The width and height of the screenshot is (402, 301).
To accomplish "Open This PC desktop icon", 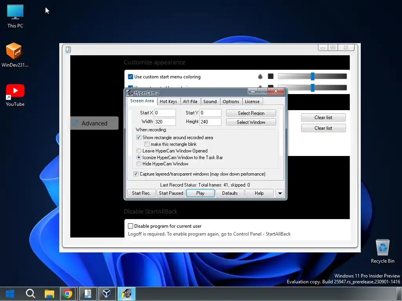I will point(15,16).
